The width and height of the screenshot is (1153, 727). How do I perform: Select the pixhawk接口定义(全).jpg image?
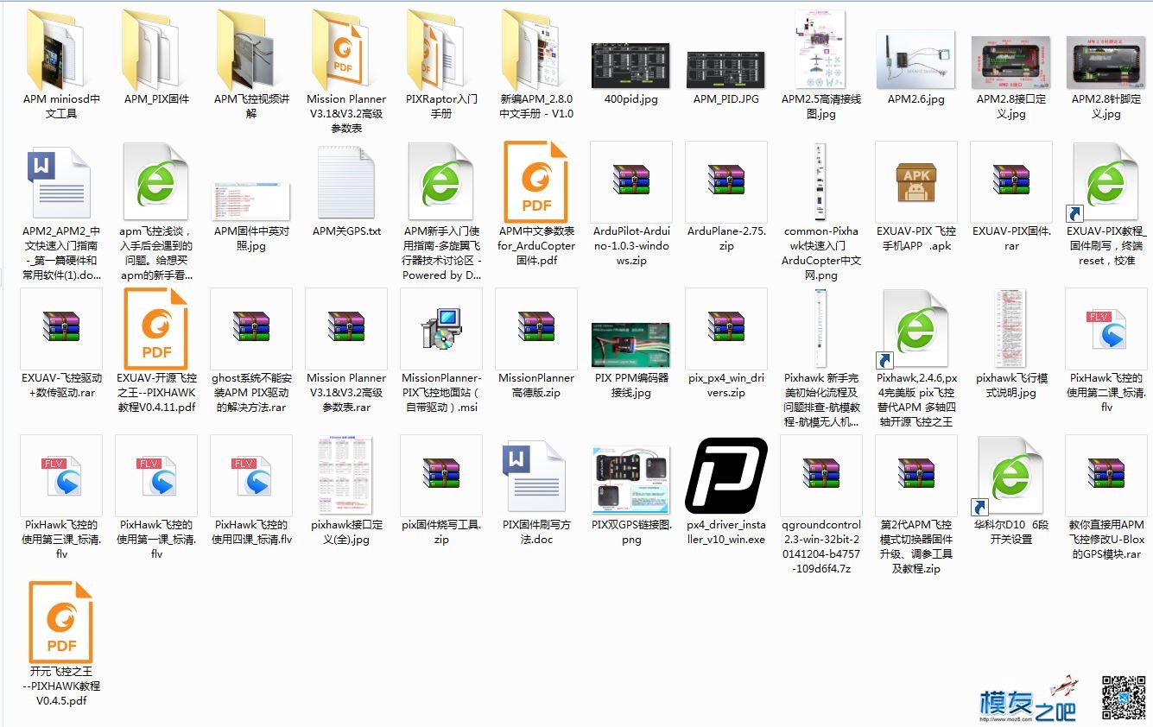346,477
